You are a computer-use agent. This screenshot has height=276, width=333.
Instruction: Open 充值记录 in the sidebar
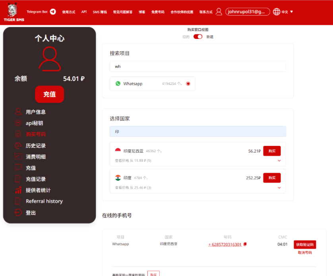coord(36,179)
